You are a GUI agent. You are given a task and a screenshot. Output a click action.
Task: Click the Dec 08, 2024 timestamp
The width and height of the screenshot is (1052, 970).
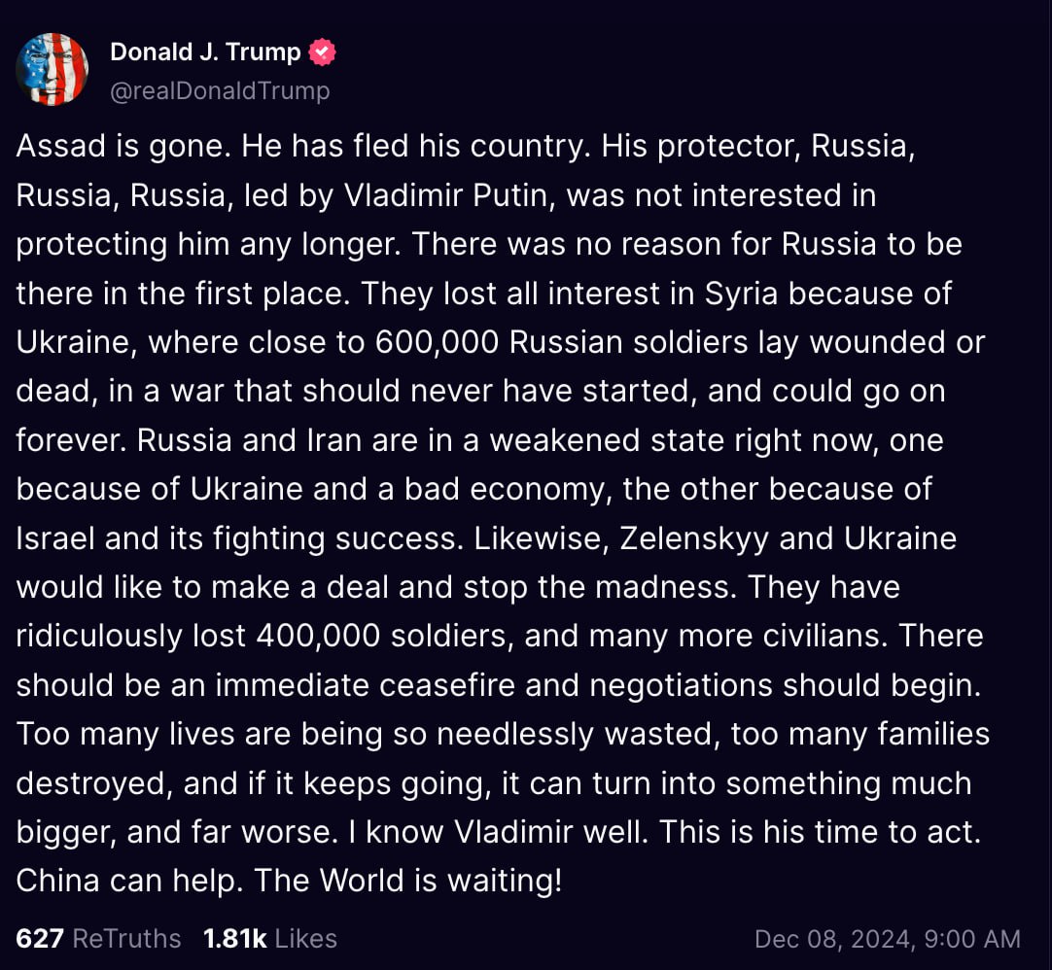(887, 939)
